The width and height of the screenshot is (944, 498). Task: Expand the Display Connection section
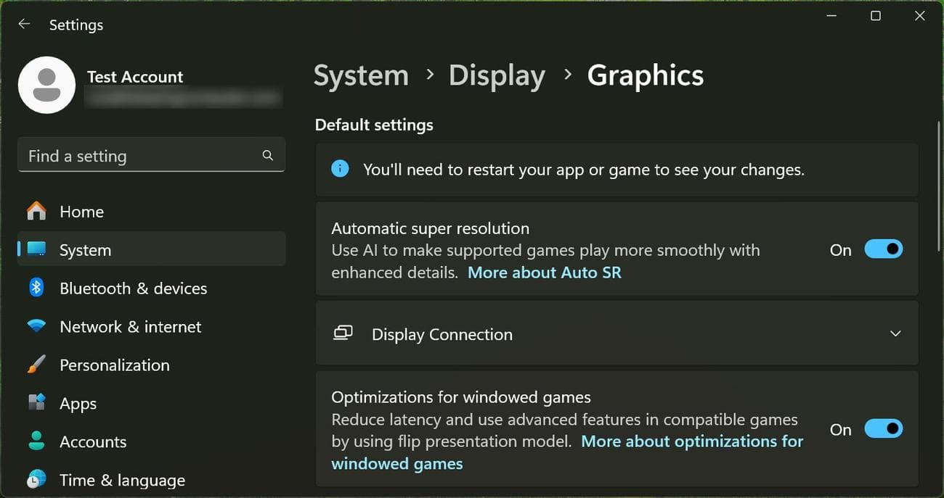[x=442, y=334]
